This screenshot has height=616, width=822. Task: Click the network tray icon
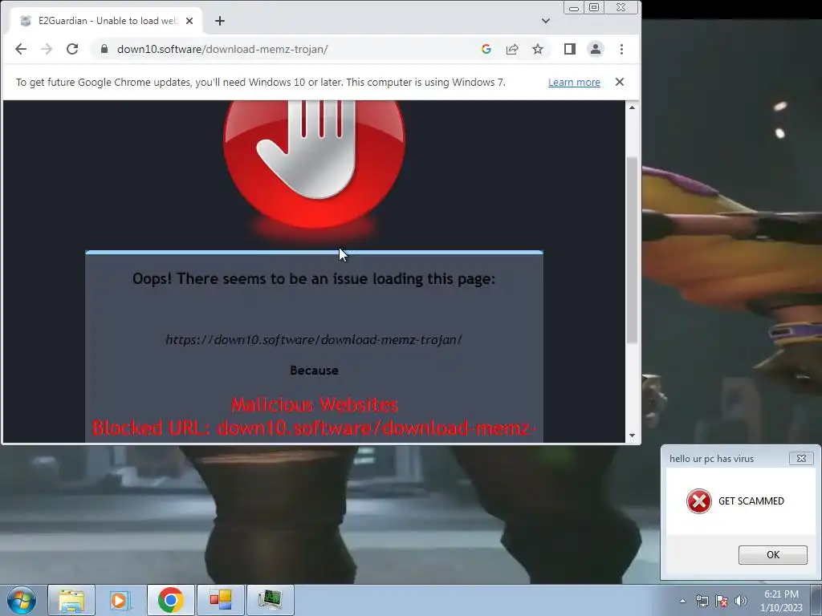[x=702, y=601]
